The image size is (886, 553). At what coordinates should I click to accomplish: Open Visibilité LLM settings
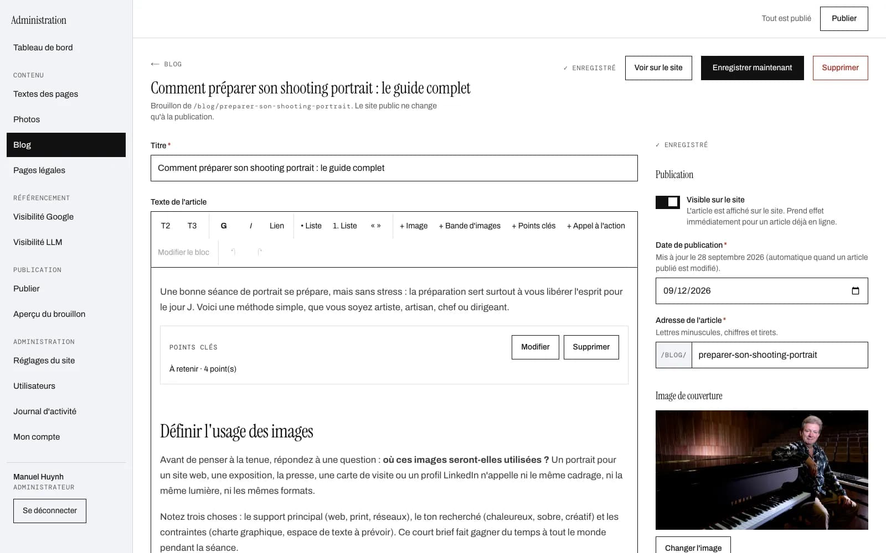point(66,242)
